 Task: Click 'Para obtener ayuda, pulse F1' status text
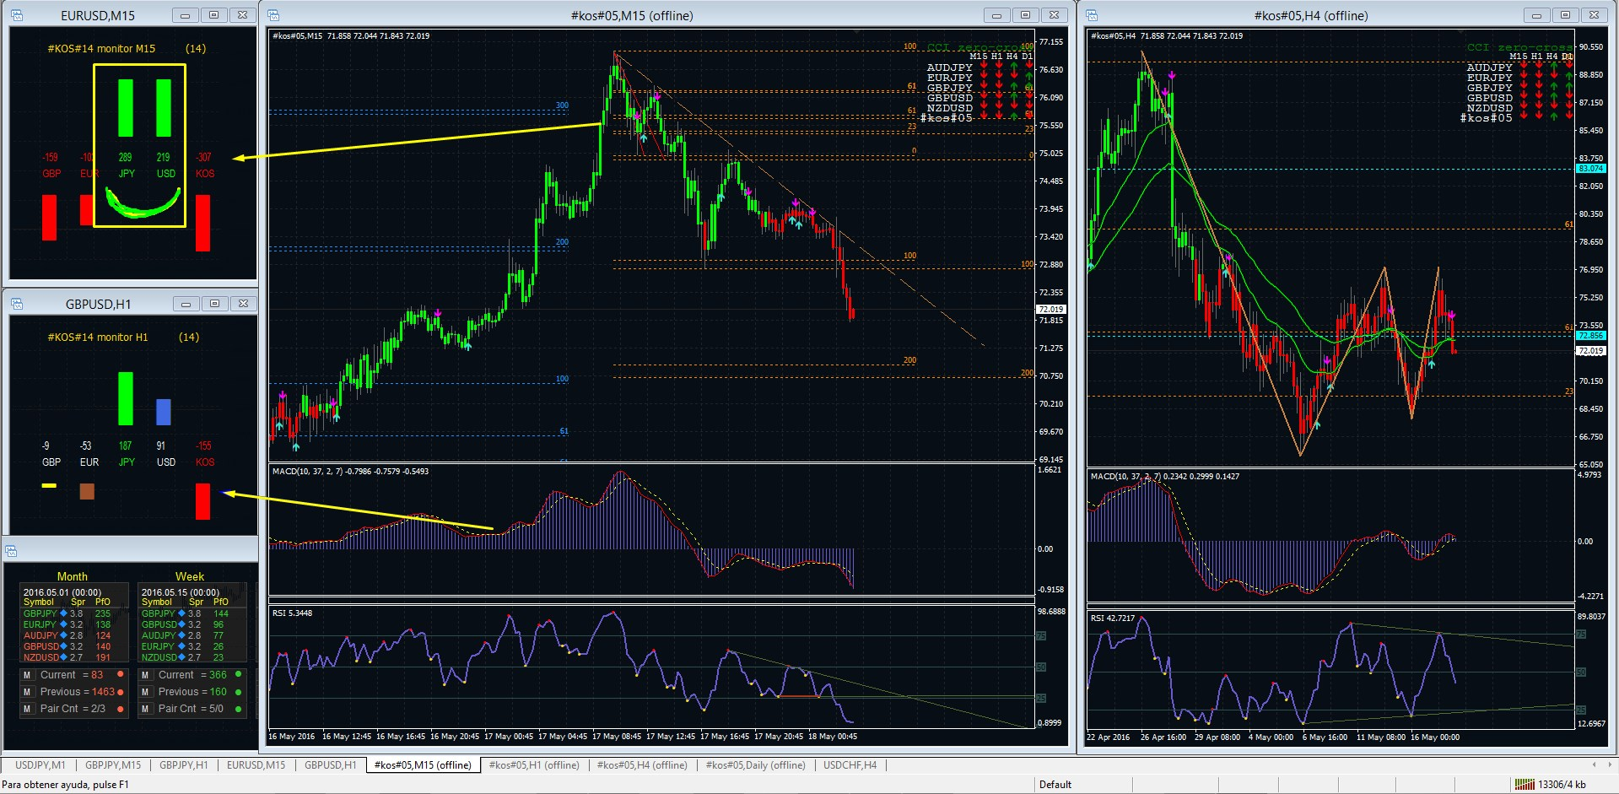[x=66, y=785]
